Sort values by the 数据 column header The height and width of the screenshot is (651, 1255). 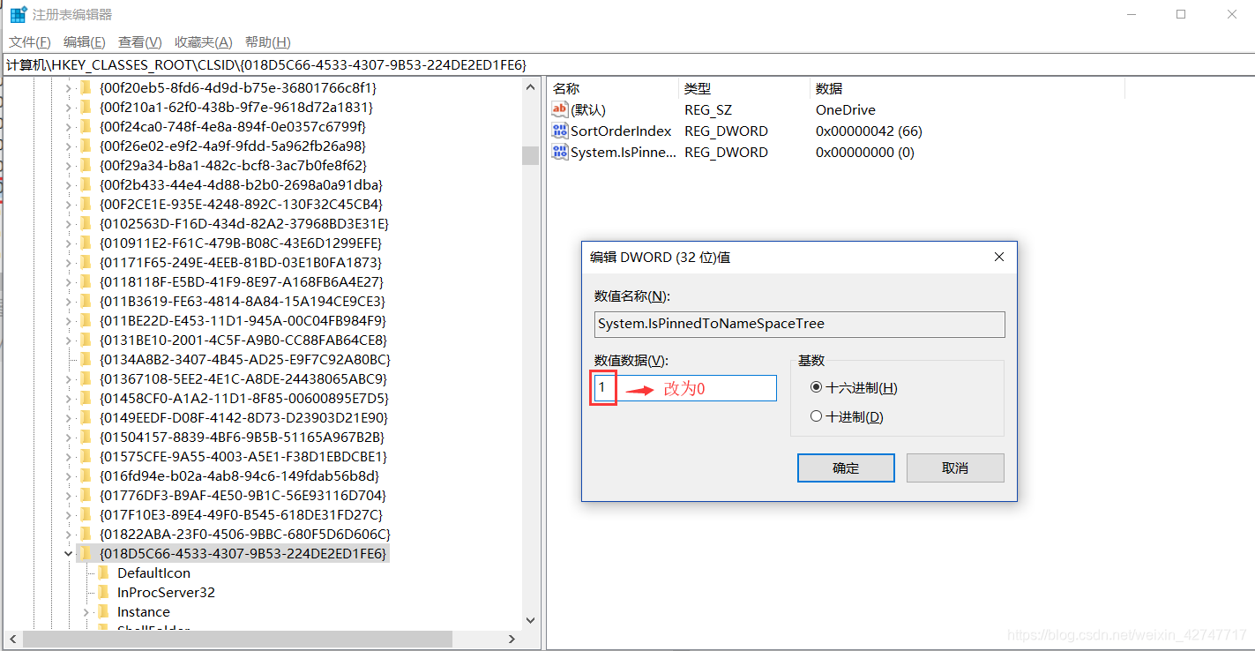click(967, 88)
